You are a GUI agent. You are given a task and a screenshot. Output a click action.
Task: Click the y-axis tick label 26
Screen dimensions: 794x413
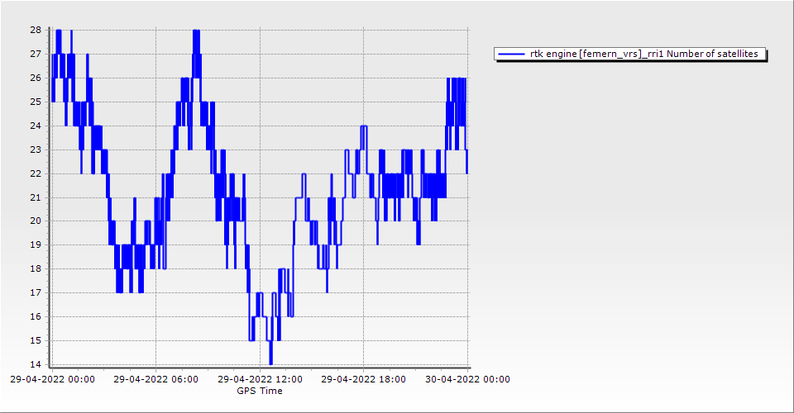tap(36, 78)
